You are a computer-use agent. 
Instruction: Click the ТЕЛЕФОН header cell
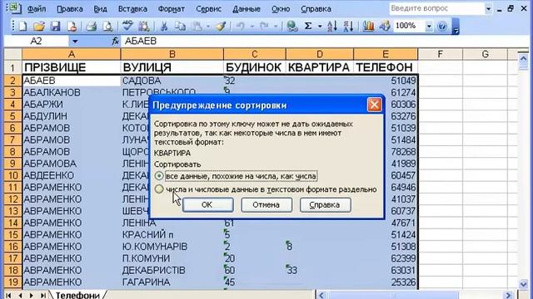click(x=386, y=67)
